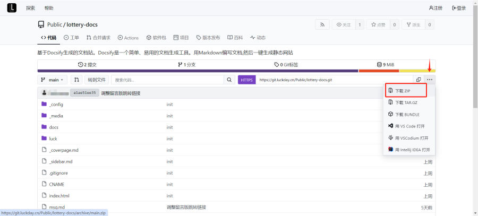This screenshot has height=216, width=478.
Task: Click the 转到文件 button
Action: coord(97,80)
